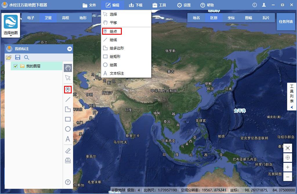Click the 坐标 coordinate readout in the status bar
This screenshot has width=297, height=194.
[x=262, y=190]
